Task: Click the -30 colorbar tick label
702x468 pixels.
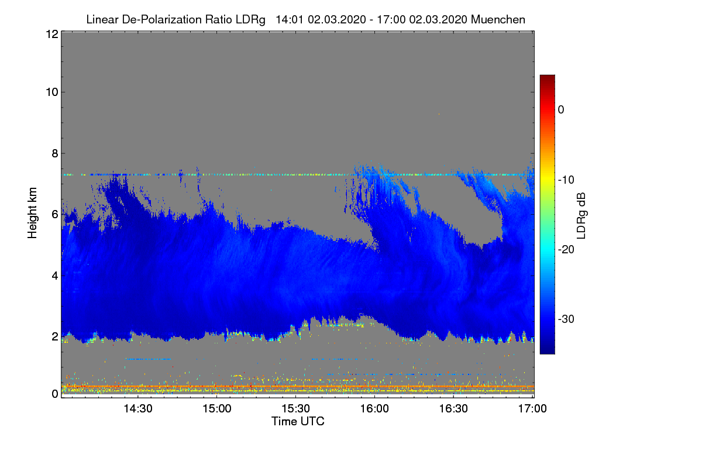Action: point(567,319)
